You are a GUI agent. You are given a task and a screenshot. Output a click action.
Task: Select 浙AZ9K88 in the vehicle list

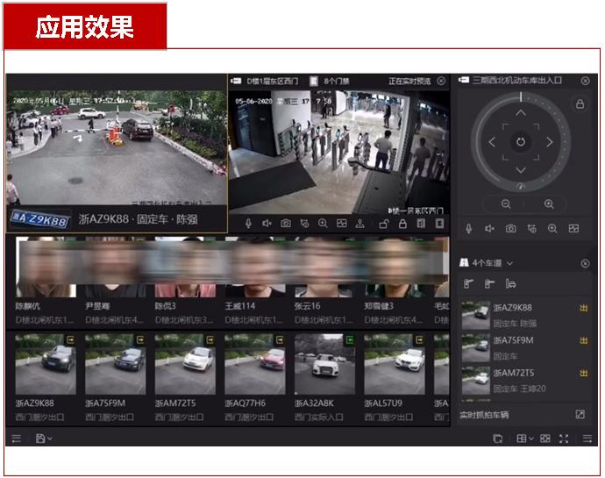click(x=513, y=308)
